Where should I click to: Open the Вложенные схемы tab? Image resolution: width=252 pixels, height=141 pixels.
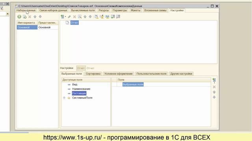point(155,11)
